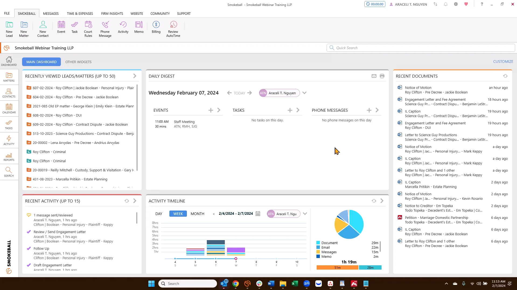
Task: Refresh Recent Documents widget
Action: (505, 76)
